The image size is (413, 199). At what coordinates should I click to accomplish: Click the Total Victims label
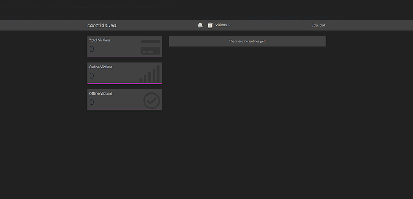click(100, 40)
